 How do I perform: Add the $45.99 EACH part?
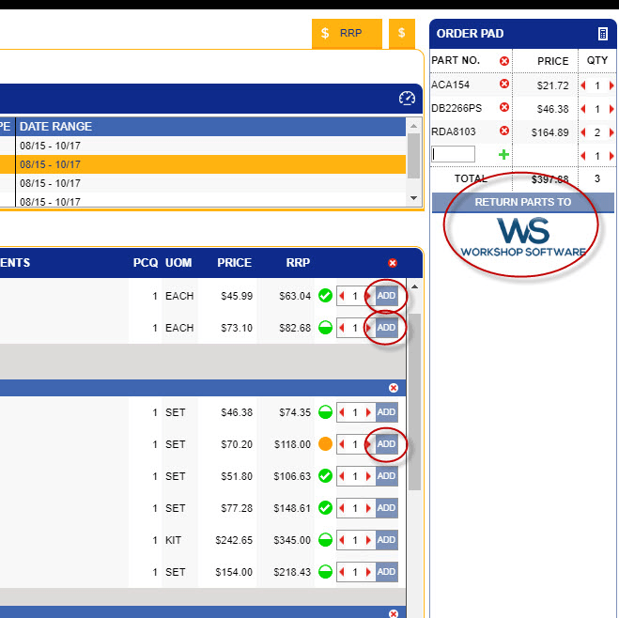click(386, 296)
